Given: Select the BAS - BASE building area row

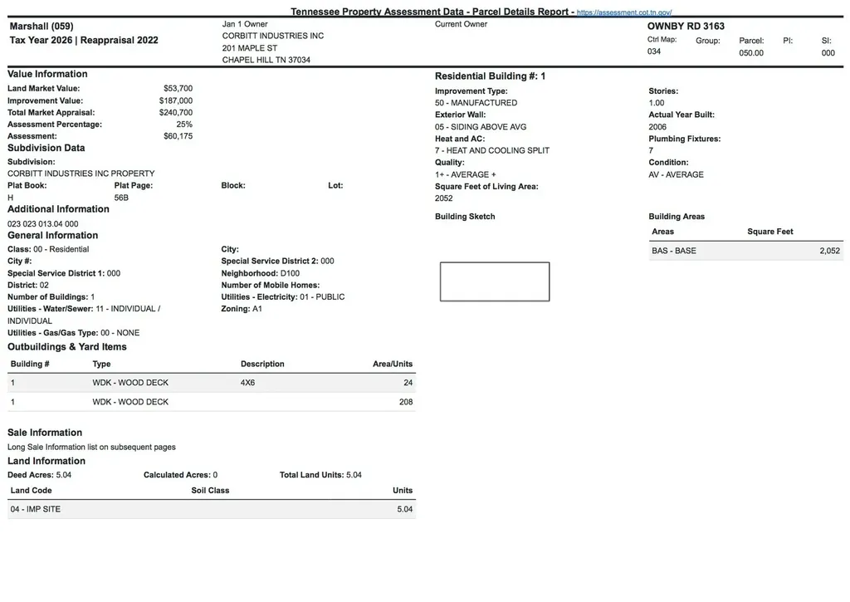Looking at the screenshot, I should 746,251.
